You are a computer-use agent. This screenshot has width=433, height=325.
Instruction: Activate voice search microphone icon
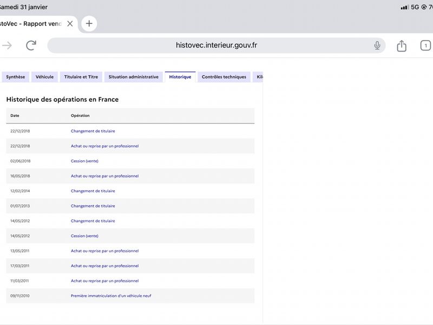tap(377, 45)
